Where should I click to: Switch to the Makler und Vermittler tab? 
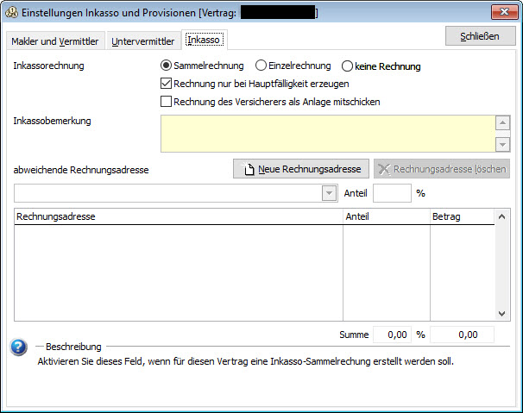[55, 41]
